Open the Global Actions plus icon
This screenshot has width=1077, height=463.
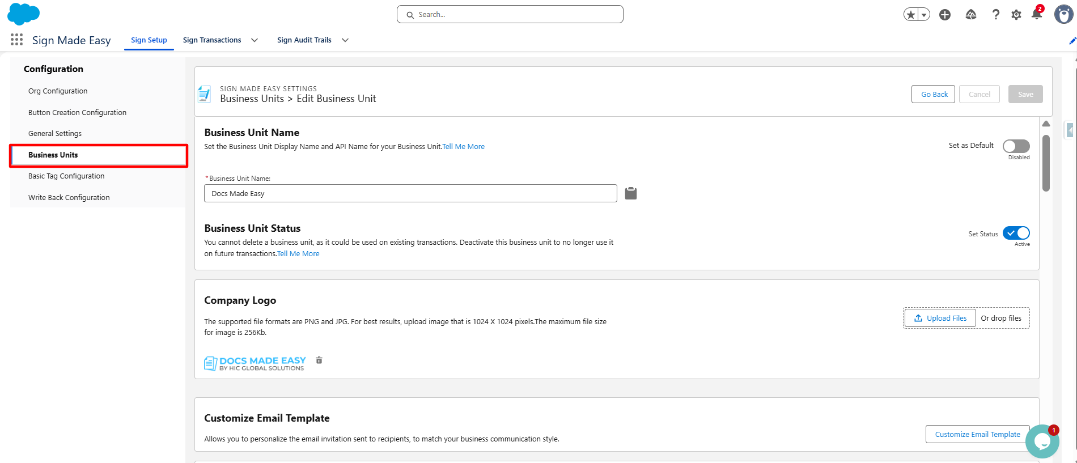tap(945, 15)
